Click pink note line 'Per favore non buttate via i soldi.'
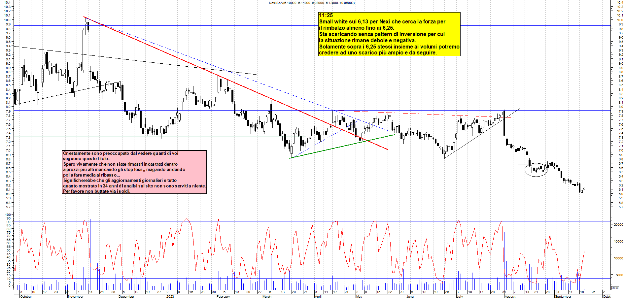The image size is (624, 298). click(x=97, y=191)
